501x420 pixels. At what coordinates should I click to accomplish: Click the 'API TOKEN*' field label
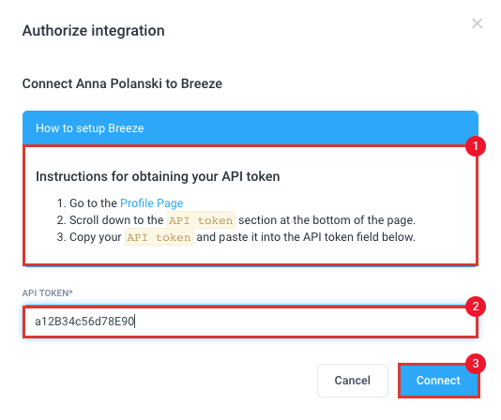point(47,292)
